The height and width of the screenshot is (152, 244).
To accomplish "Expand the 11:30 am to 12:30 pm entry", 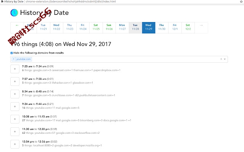I will 15,132.
